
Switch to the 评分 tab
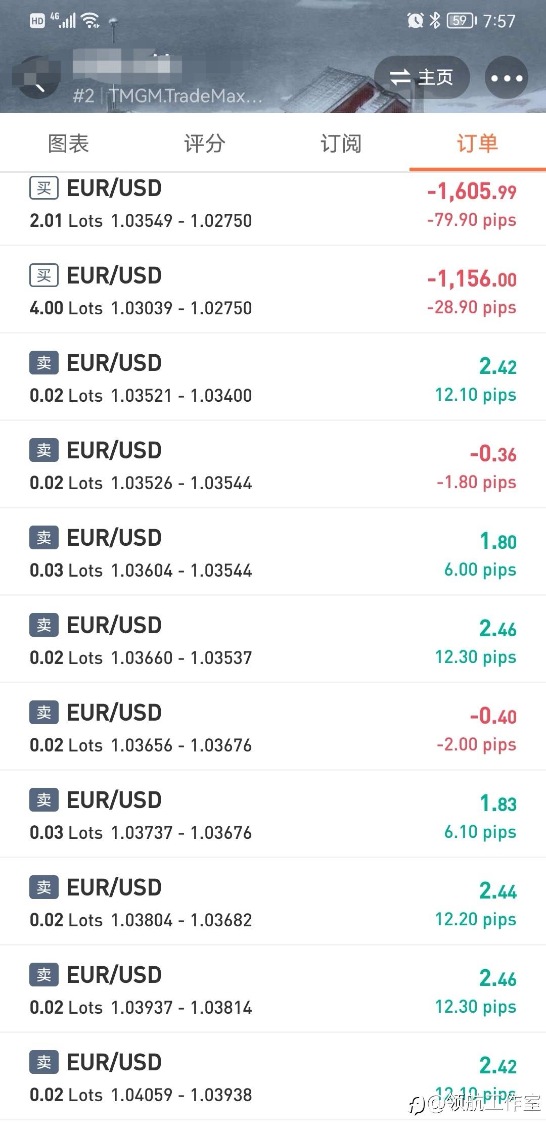[x=205, y=144]
